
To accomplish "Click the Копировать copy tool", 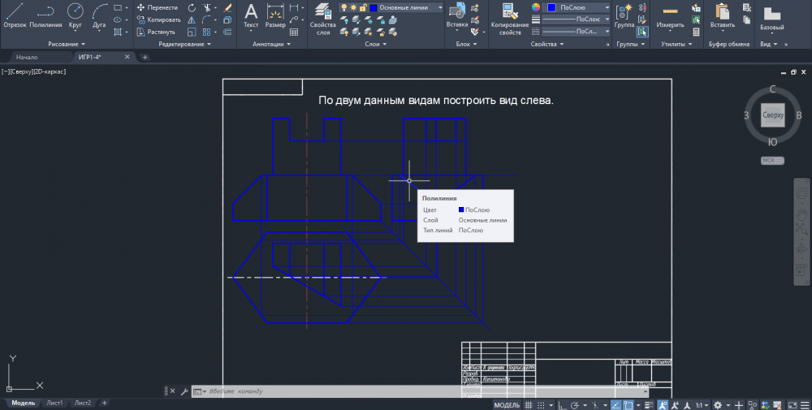I will (x=158, y=19).
